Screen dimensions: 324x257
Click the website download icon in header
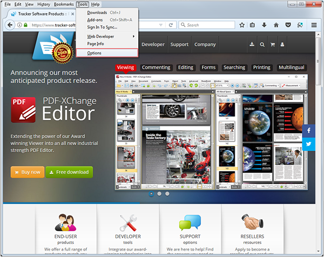252,44
